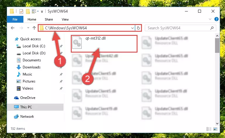This screenshot has width=225, height=138.
Task: Click the search magnifier icon
Action: click(x=212, y=28)
